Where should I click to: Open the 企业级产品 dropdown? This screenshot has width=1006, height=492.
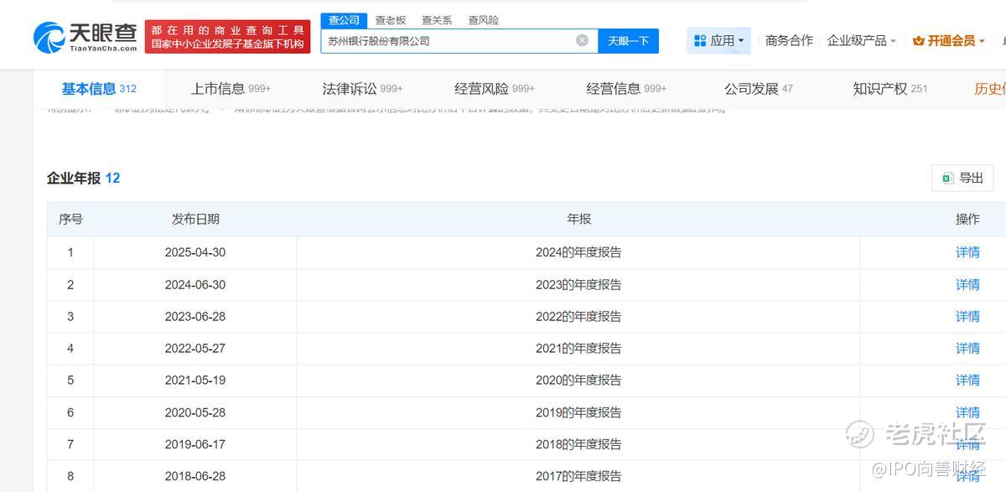point(861,40)
